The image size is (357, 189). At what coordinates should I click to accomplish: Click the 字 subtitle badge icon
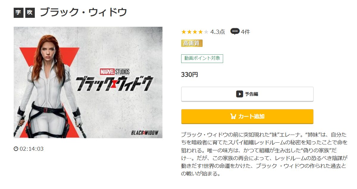click(18, 13)
